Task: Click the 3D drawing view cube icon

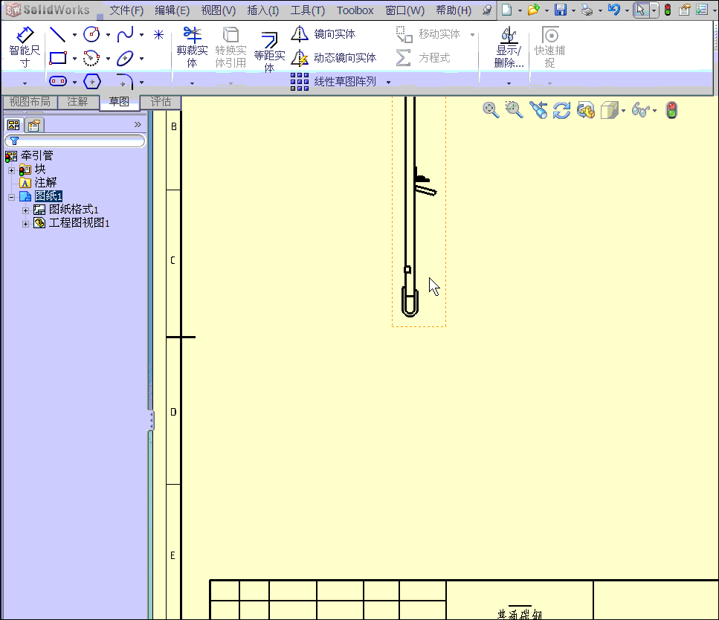Action: pos(610,111)
